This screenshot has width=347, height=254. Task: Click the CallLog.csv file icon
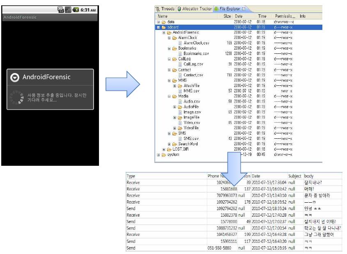pos(180,64)
